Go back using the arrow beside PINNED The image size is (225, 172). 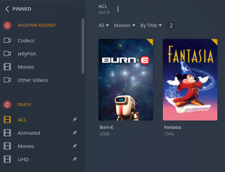7,9
